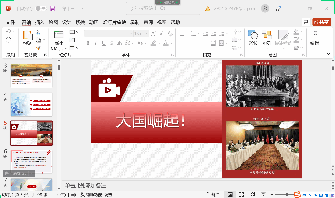Switch to Slide Sorter view icon
The width and height of the screenshot is (335, 198).
(241, 195)
